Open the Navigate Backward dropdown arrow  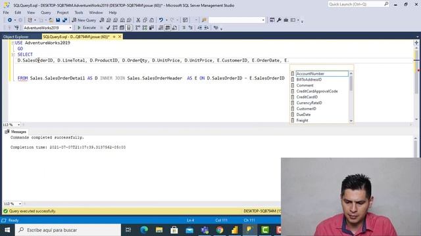click(x=15, y=20)
